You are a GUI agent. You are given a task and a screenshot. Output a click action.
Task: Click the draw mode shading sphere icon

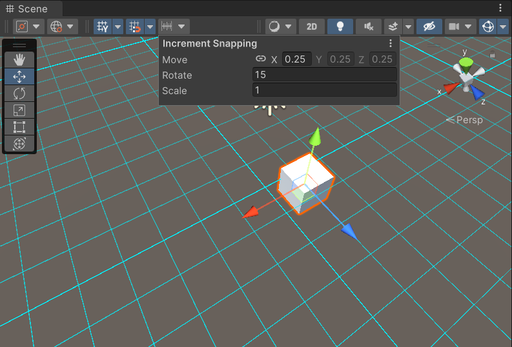274,26
